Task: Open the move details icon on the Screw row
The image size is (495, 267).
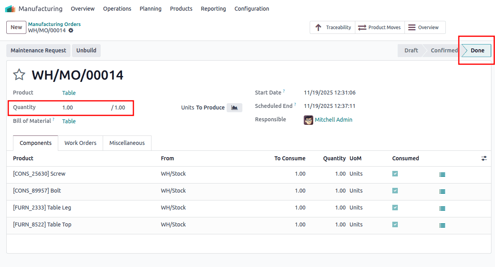Action: 442,174
